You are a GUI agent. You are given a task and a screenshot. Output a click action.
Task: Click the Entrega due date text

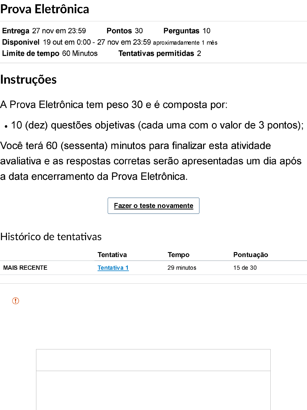[44, 31]
